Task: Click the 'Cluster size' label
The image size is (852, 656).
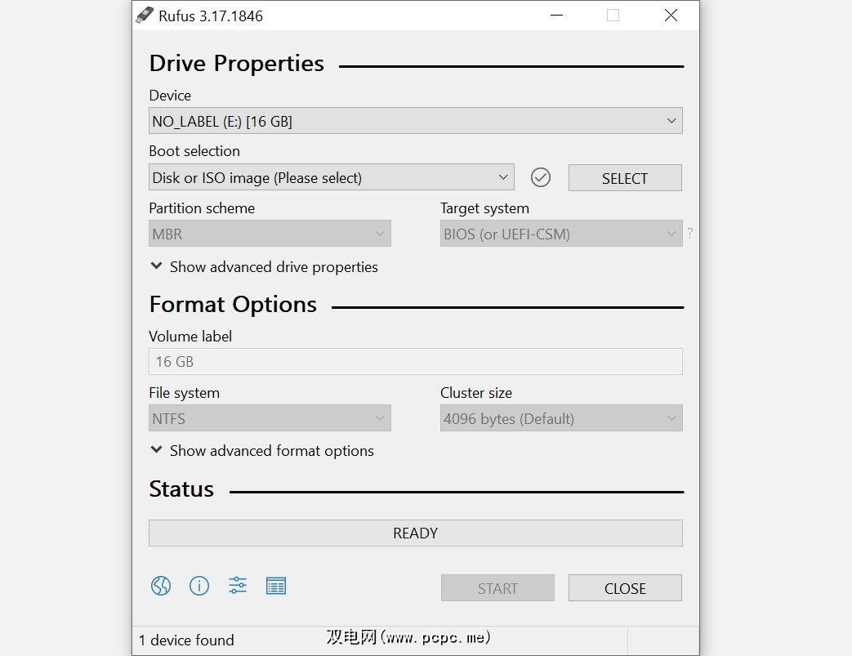Action: coord(476,393)
